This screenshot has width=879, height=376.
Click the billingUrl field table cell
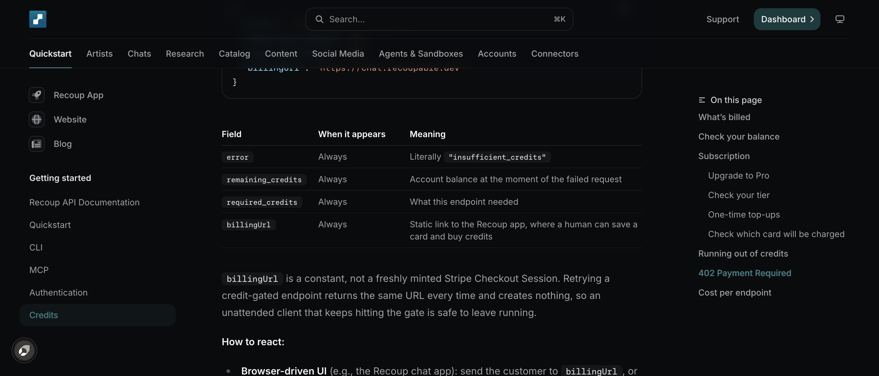[248, 225]
